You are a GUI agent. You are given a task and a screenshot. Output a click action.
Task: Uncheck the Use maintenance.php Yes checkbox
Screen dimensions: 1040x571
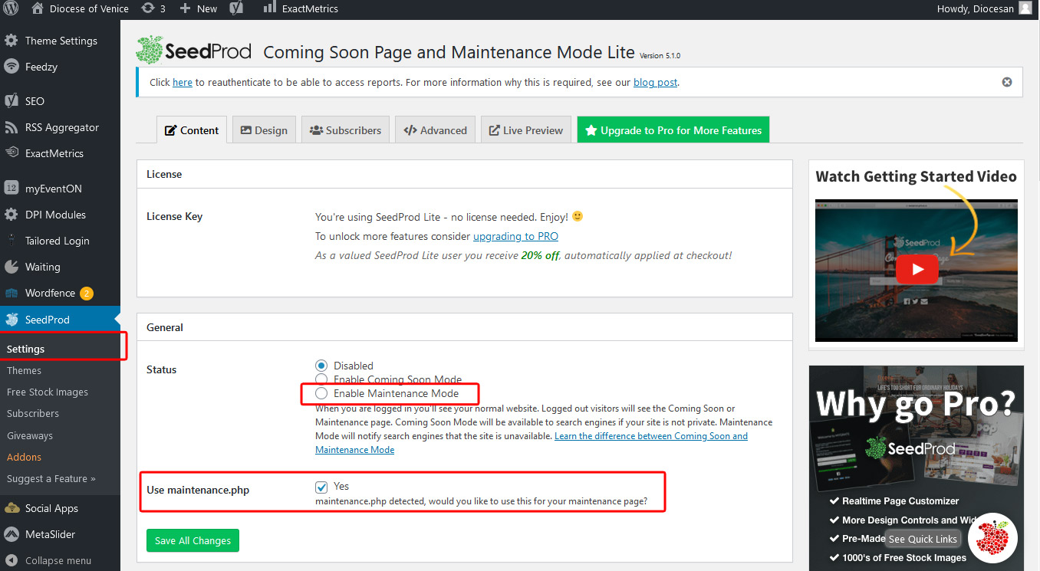click(321, 487)
